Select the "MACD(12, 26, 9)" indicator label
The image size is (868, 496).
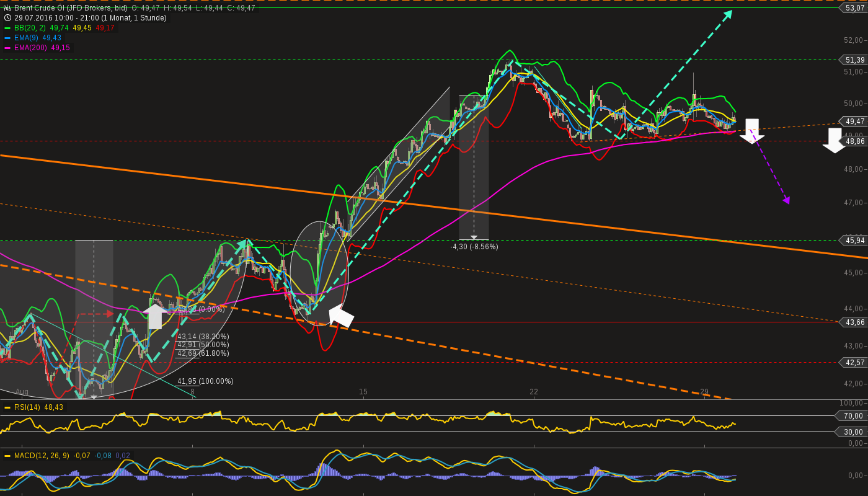click(41, 456)
